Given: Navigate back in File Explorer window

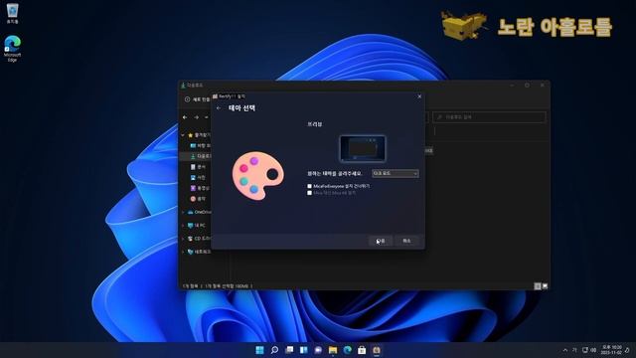Looking at the screenshot, I should [185, 117].
